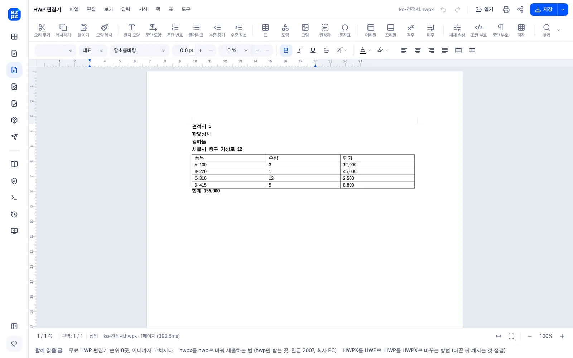Toggle Bold formatting

pyautogui.click(x=286, y=50)
